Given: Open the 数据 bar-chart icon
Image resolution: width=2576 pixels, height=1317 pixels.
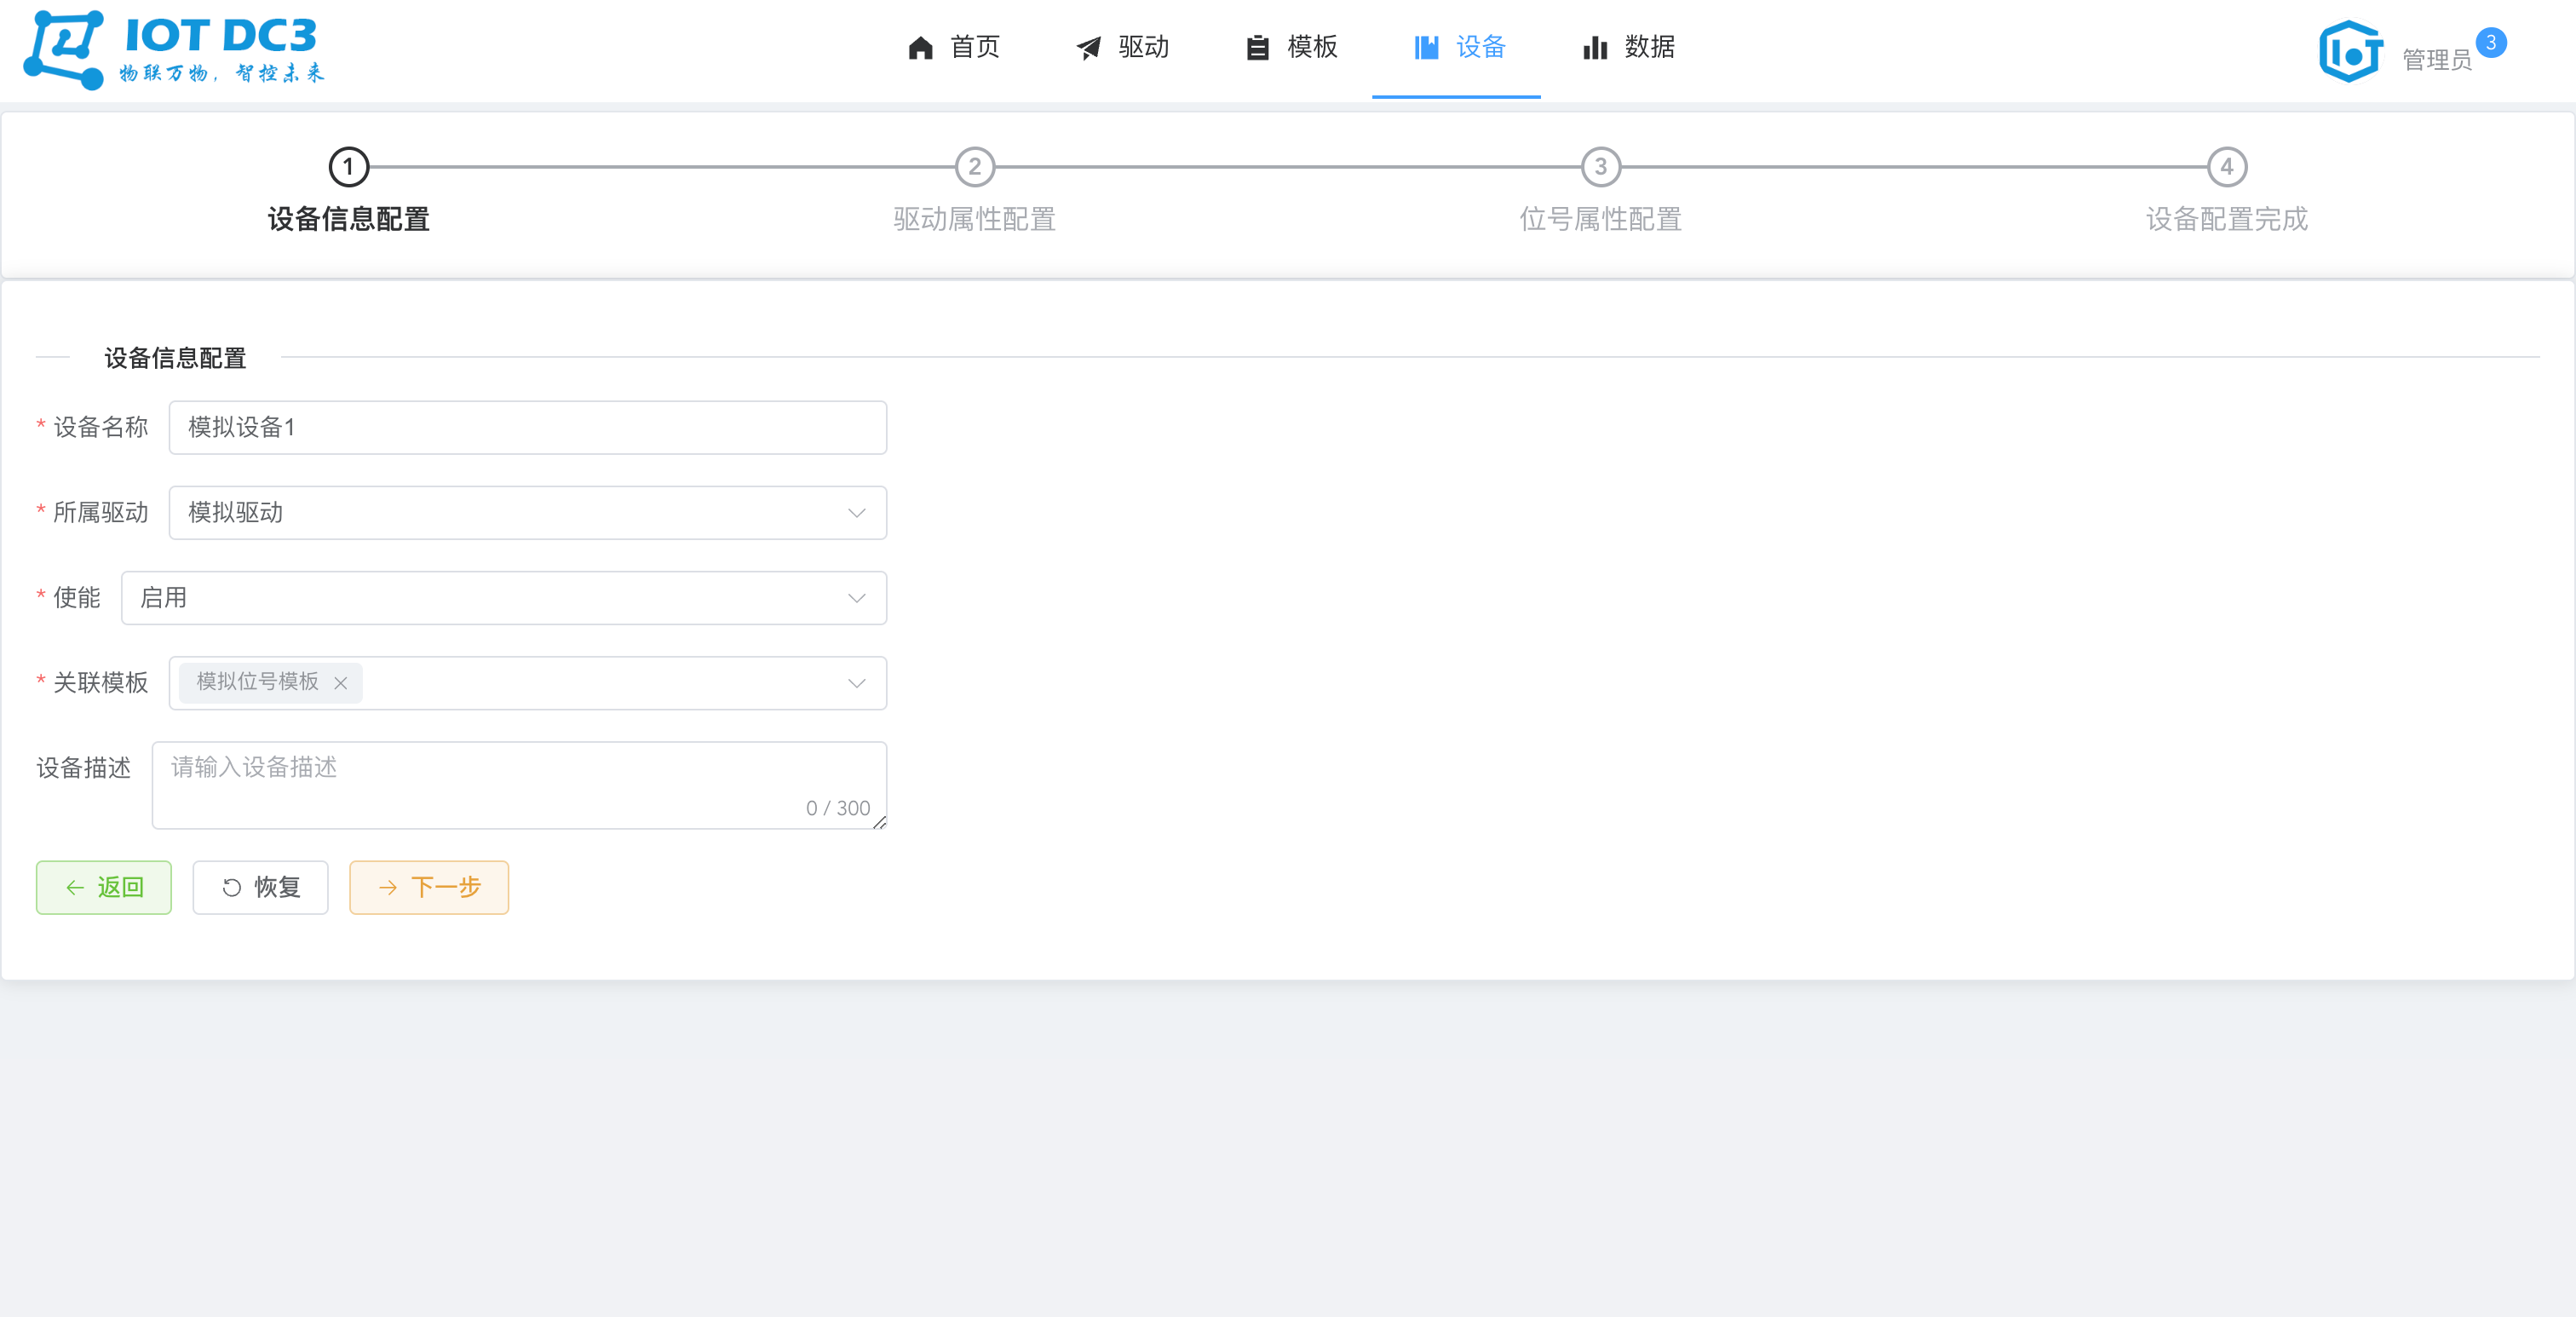Looking at the screenshot, I should pos(1594,47).
